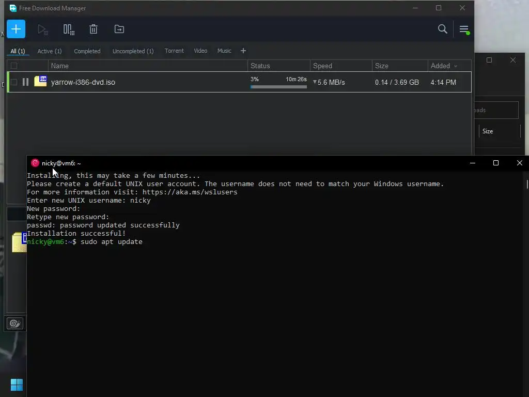
Task: Click the 10m 26s remaining time
Action: (296, 79)
